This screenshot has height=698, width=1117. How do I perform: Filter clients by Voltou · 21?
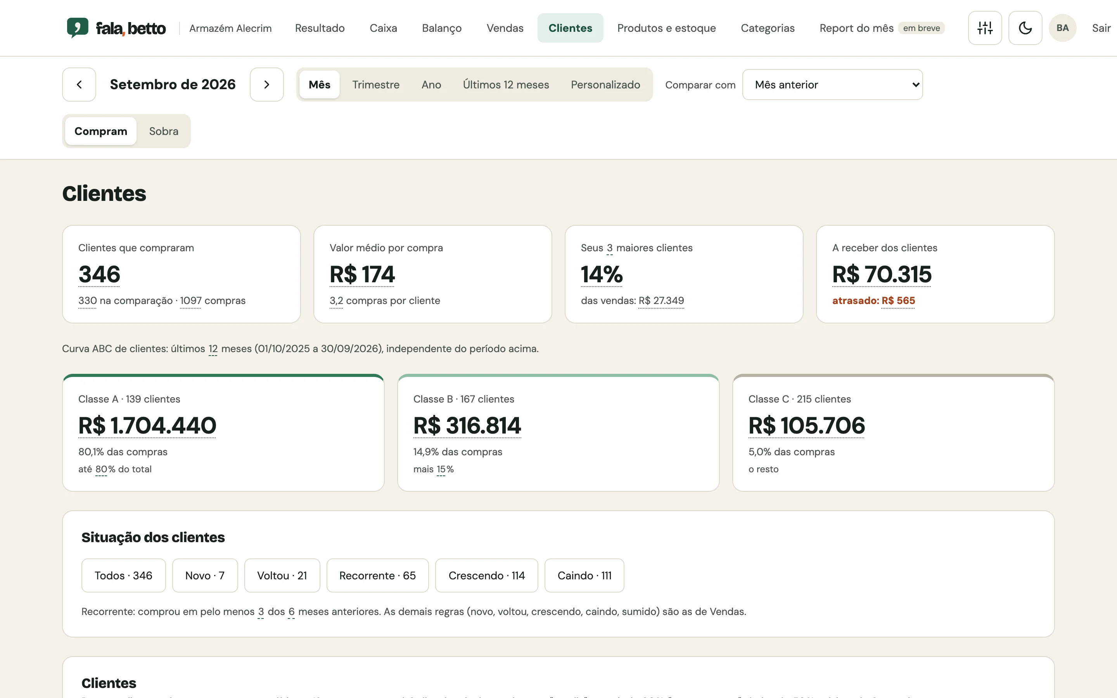coord(282,575)
